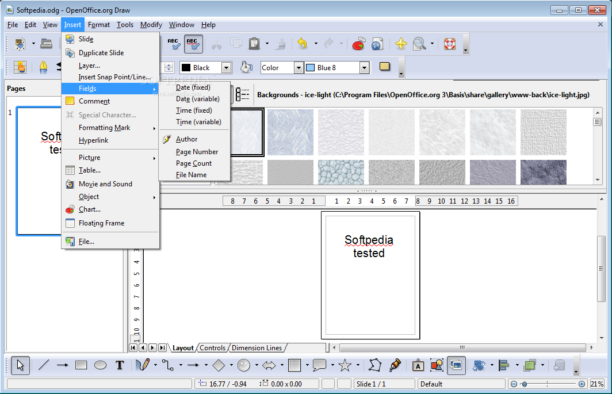Viewport: 612px width, 394px height.
Task: Open the area style Color dropdown
Action: click(299, 68)
